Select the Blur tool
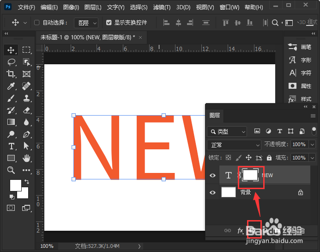This screenshot has width=320, height=252. coord(26,122)
